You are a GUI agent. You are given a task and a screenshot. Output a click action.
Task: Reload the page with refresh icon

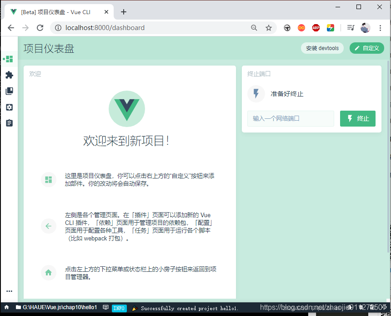(x=40, y=28)
